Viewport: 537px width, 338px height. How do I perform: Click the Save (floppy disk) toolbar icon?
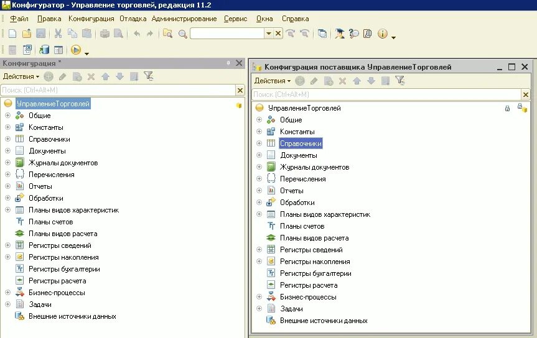[x=40, y=34]
